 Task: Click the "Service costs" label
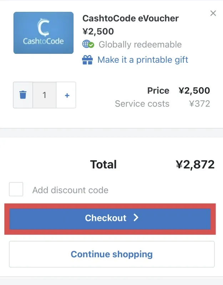pyautogui.click(x=142, y=104)
